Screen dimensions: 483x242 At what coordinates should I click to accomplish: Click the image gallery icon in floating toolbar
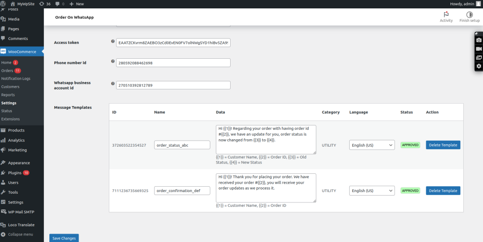point(478,58)
